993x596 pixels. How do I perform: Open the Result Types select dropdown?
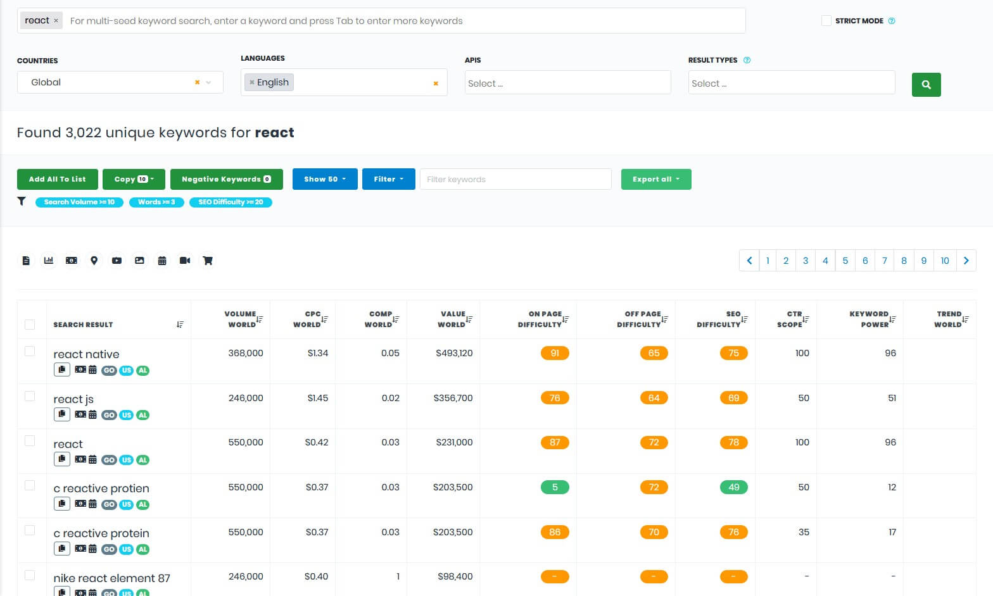(x=792, y=83)
